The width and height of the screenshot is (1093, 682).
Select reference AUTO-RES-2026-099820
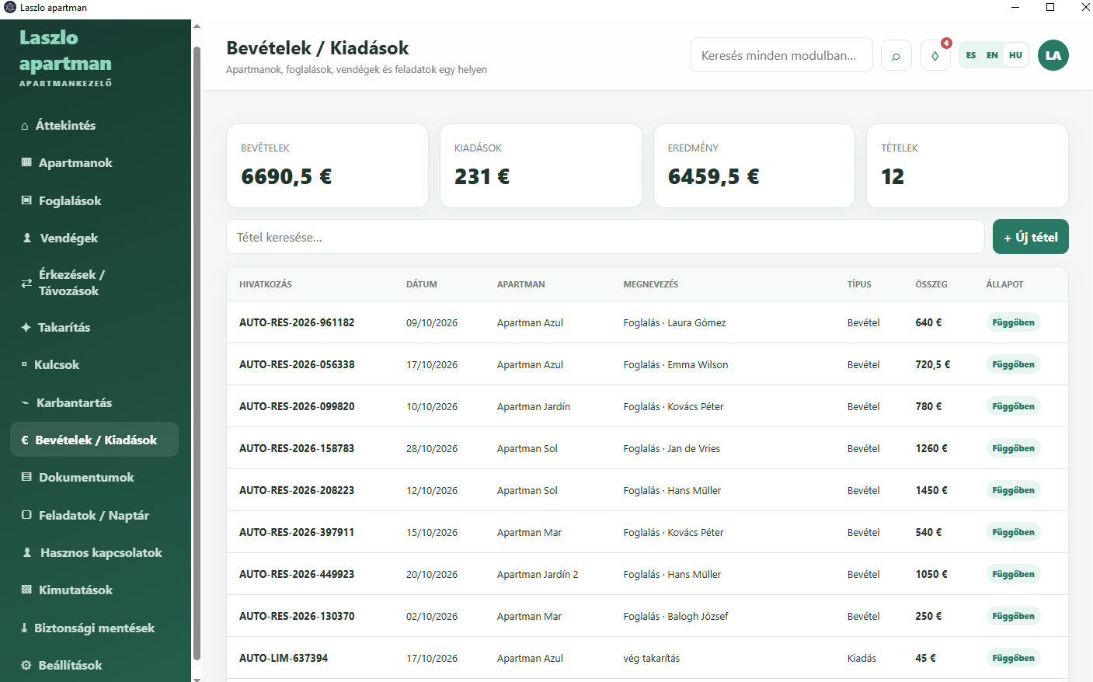[297, 406]
